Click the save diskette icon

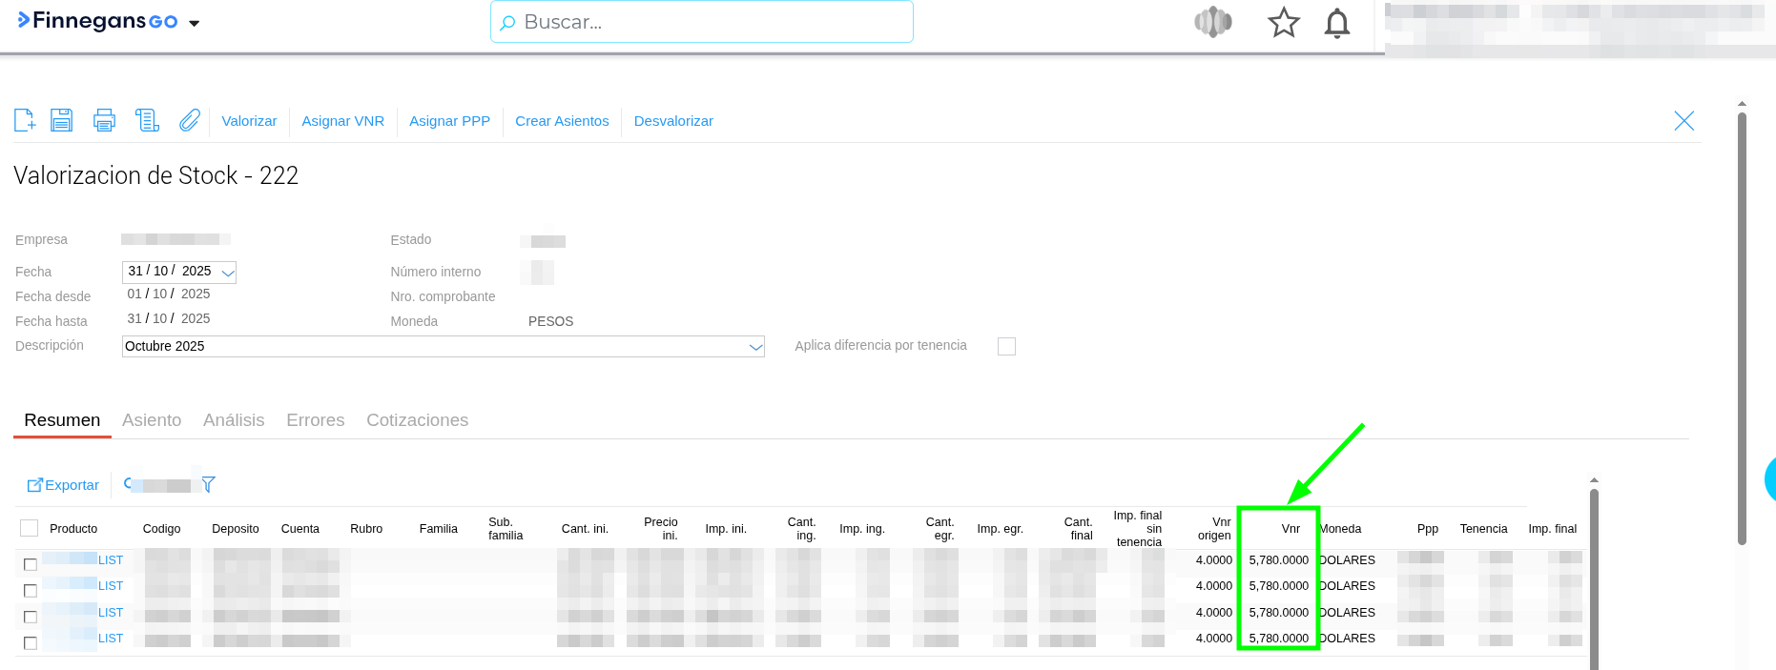[x=62, y=120]
